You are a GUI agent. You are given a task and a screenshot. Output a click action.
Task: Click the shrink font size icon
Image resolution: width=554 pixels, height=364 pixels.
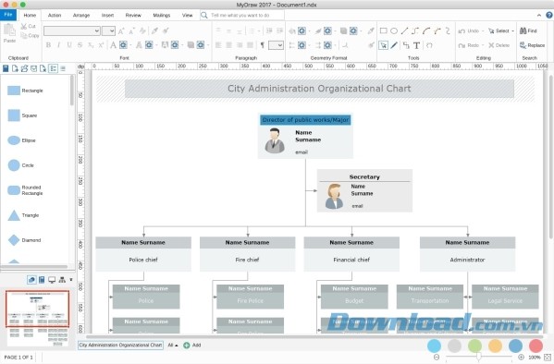click(x=131, y=31)
